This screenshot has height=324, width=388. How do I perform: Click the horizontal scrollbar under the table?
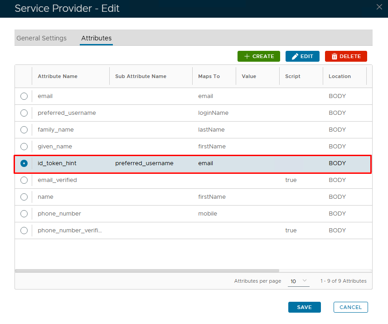pyautogui.click(x=141, y=271)
